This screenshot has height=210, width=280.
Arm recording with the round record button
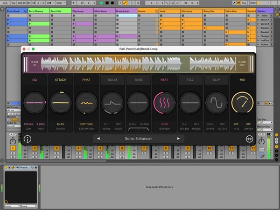113,3
